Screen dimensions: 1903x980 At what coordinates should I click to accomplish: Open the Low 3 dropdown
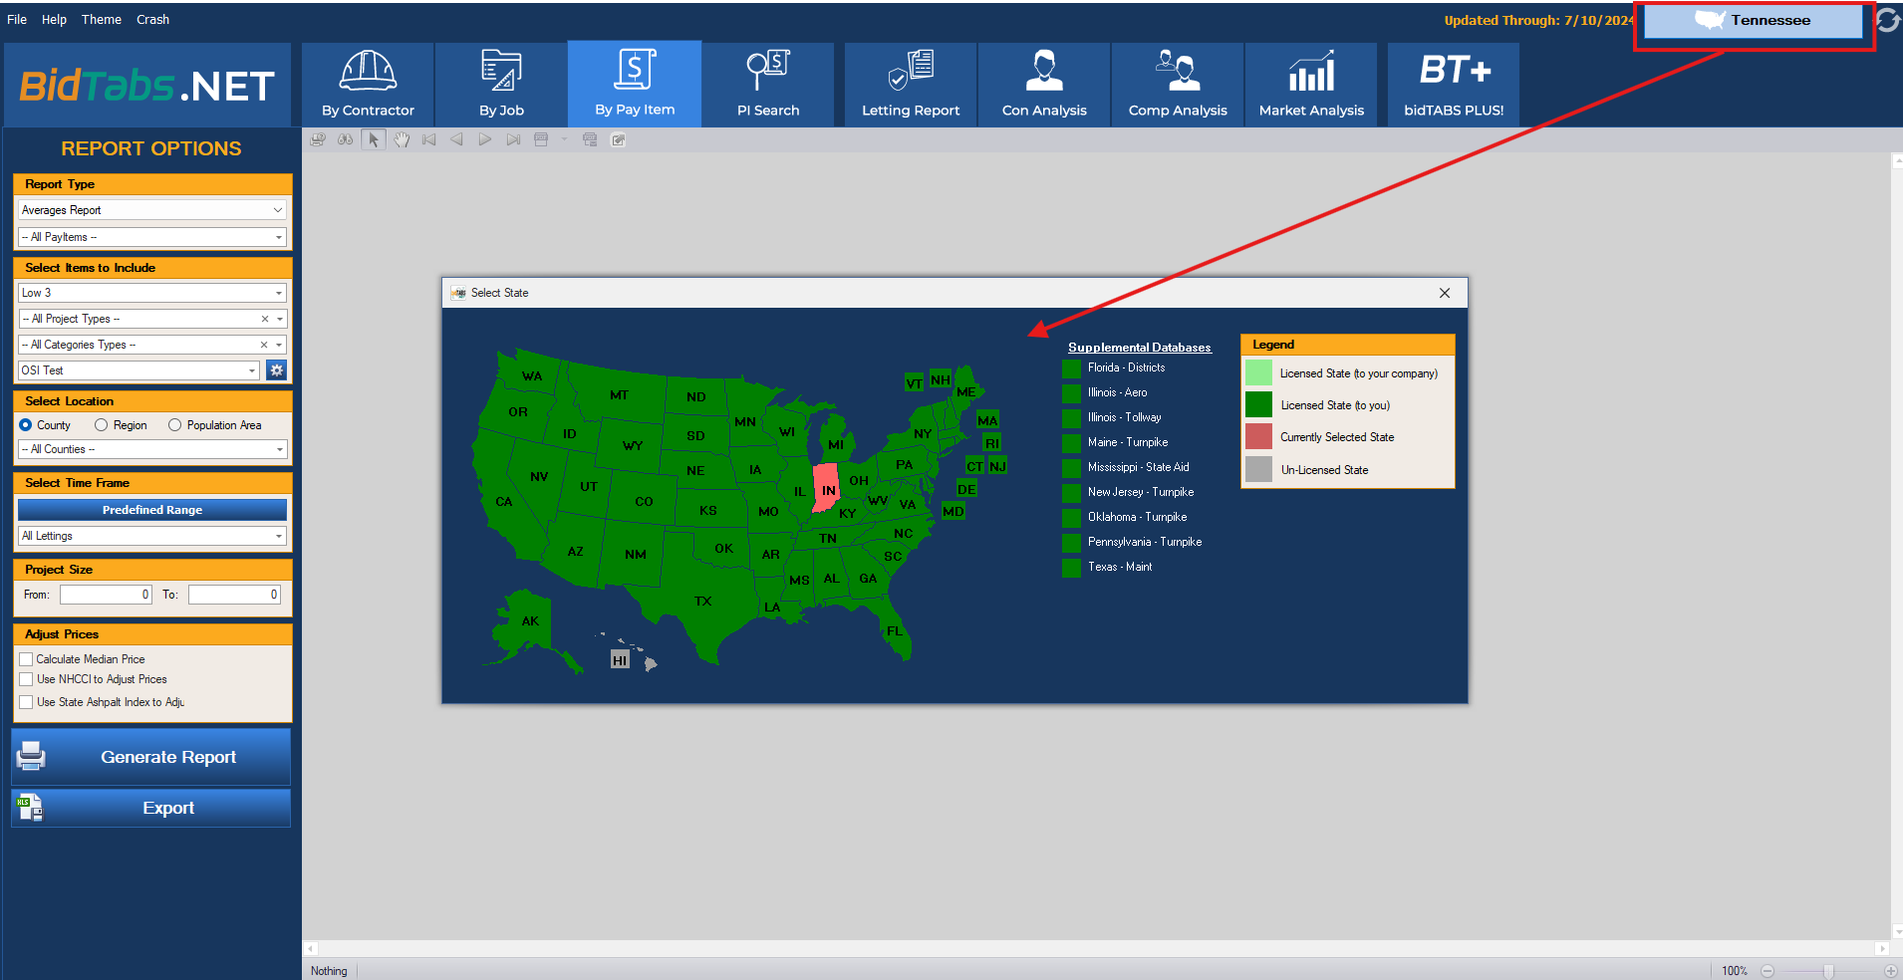point(152,293)
